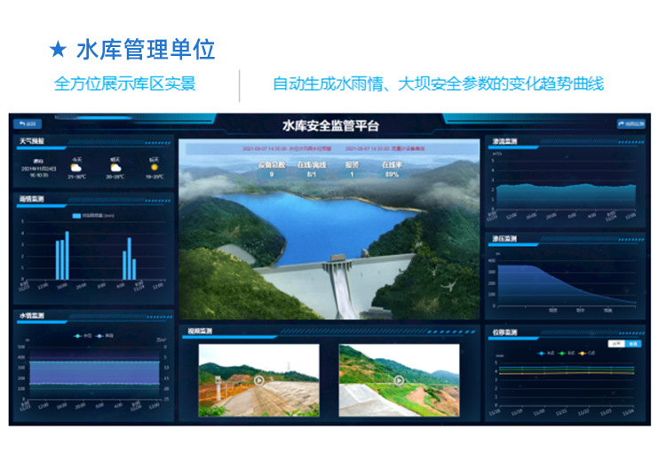
Task: Click the temperature range under 后天
Action: coord(155,177)
